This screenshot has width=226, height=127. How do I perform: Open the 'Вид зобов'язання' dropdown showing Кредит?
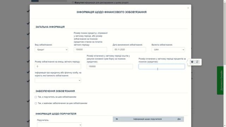click(x=52, y=49)
